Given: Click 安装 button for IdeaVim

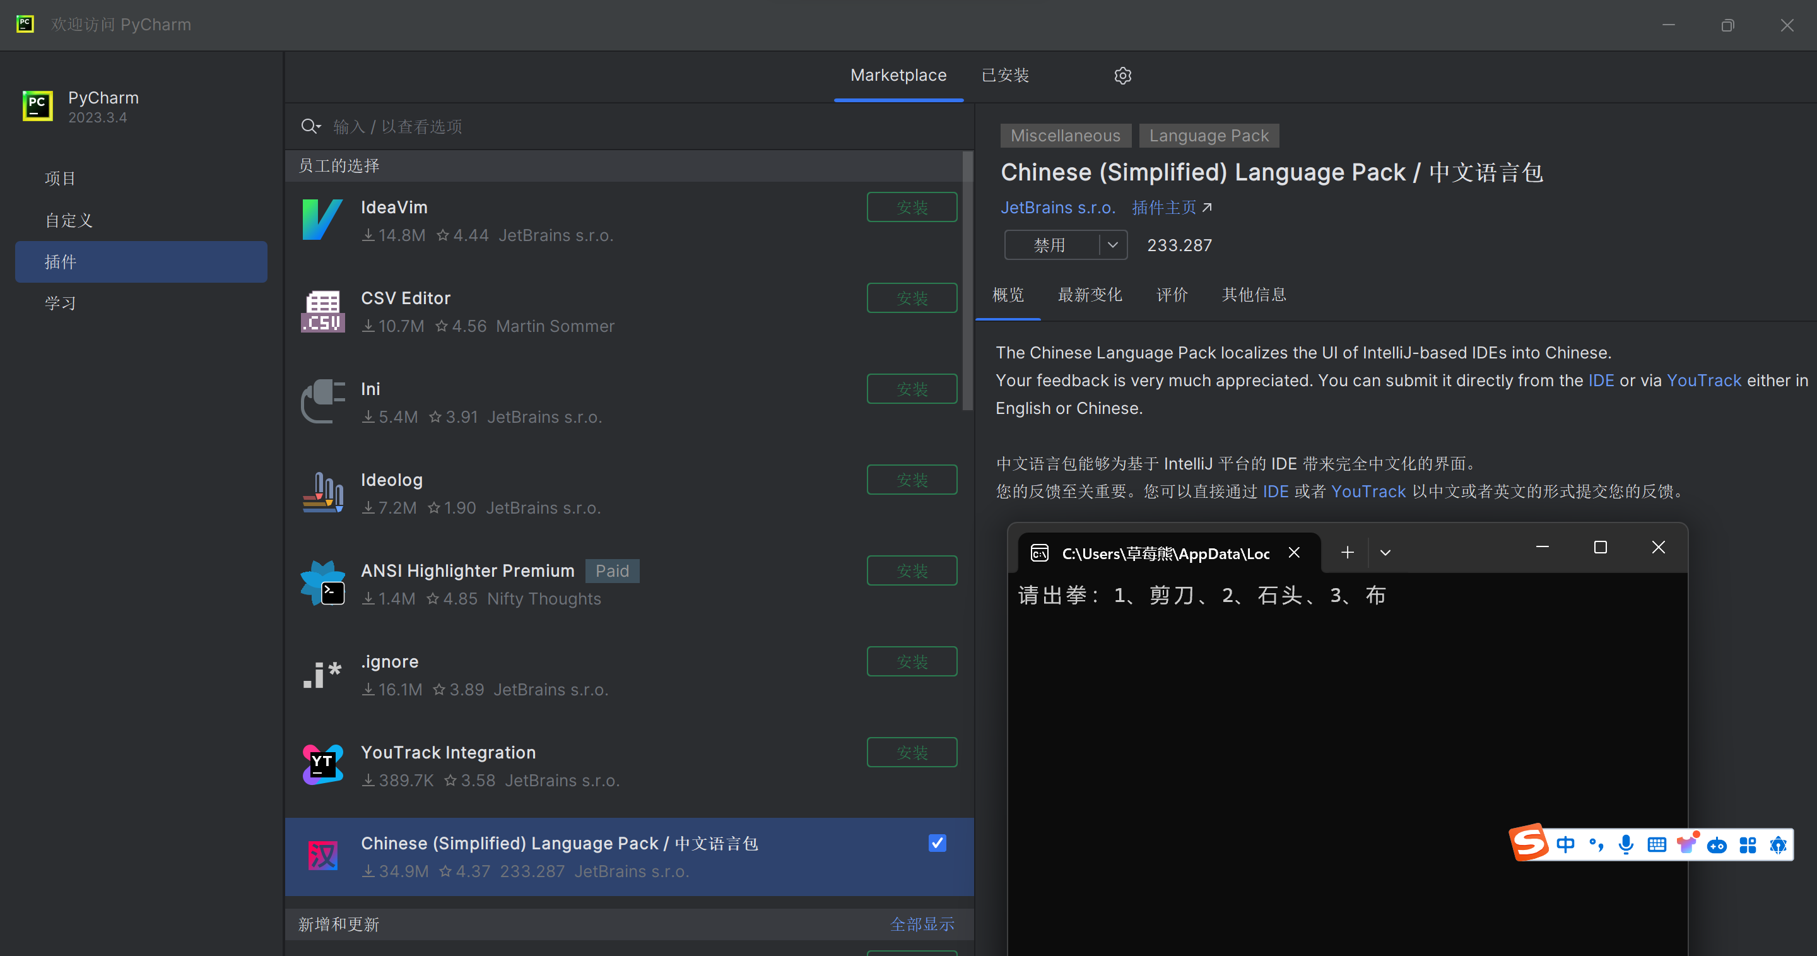Looking at the screenshot, I should 911,208.
